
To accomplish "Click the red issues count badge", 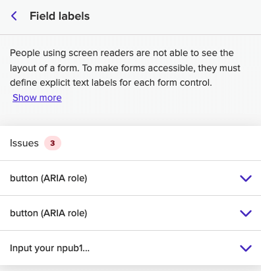I will coord(53,143).
